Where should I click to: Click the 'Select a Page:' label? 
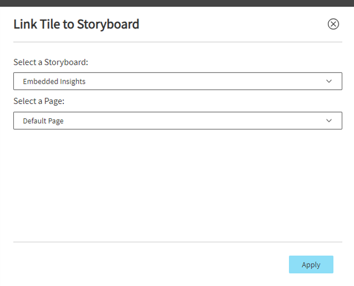[39, 101]
